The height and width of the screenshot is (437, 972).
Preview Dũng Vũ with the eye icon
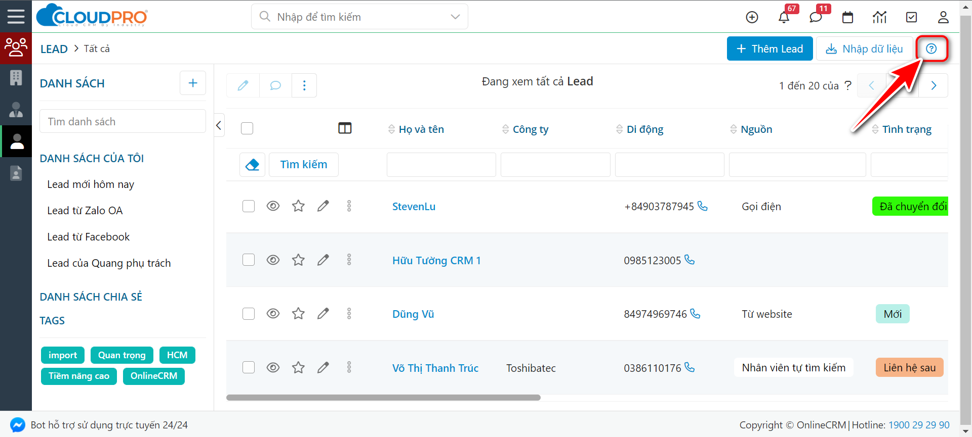pos(273,314)
